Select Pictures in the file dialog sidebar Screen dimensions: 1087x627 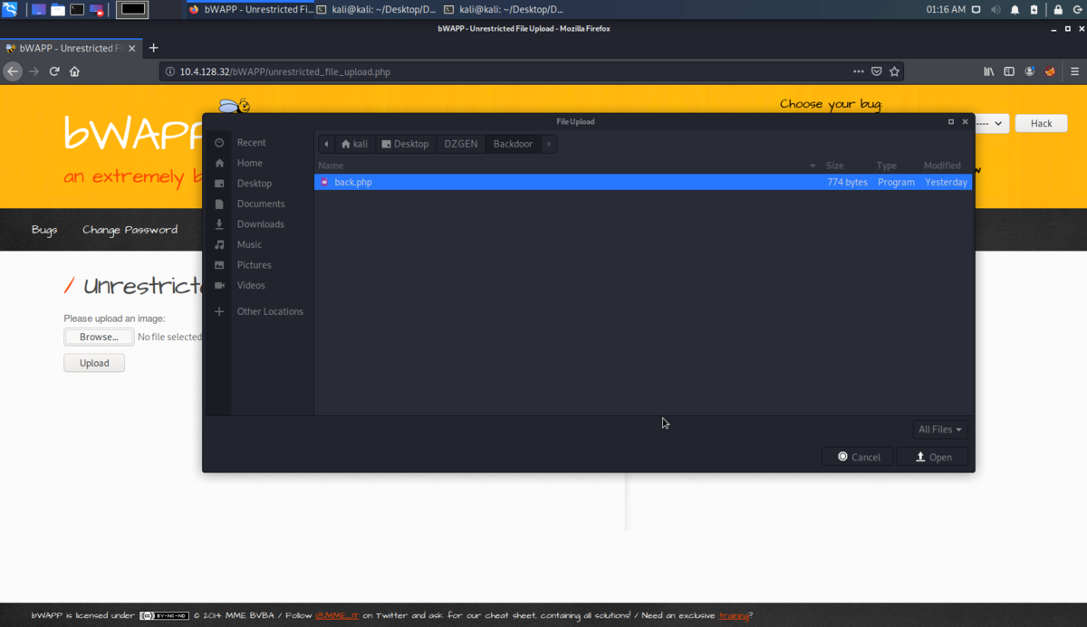click(255, 264)
